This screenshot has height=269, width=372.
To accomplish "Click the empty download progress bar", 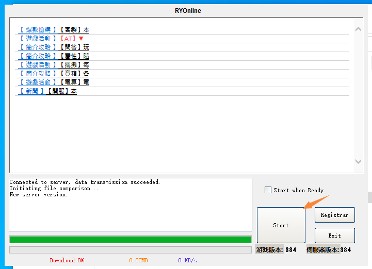I will pyautogui.click(x=130, y=249).
